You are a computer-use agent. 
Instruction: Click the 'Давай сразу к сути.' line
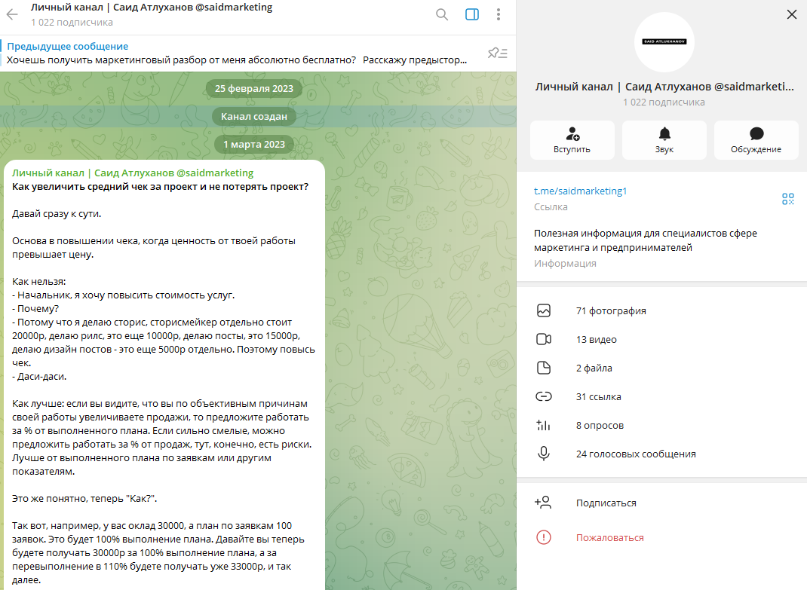click(57, 214)
